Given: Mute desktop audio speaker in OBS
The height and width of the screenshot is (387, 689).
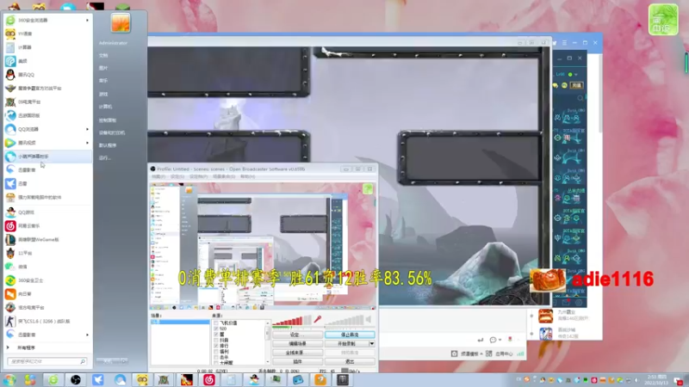Looking at the screenshot, I should click(x=369, y=319).
